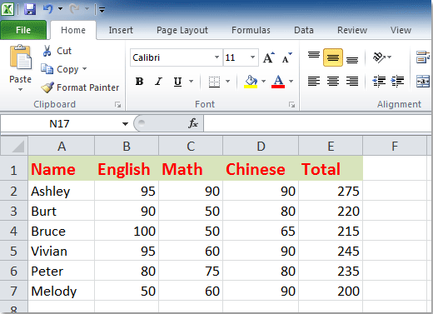The image size is (433, 314).
Task: Open the Clipboard dialog launcher
Action: click(118, 105)
